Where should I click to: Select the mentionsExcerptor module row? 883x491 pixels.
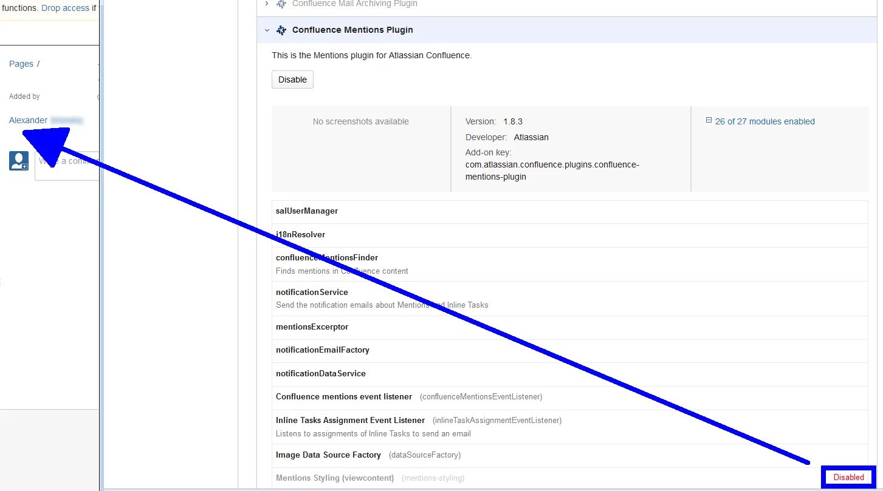click(569, 327)
